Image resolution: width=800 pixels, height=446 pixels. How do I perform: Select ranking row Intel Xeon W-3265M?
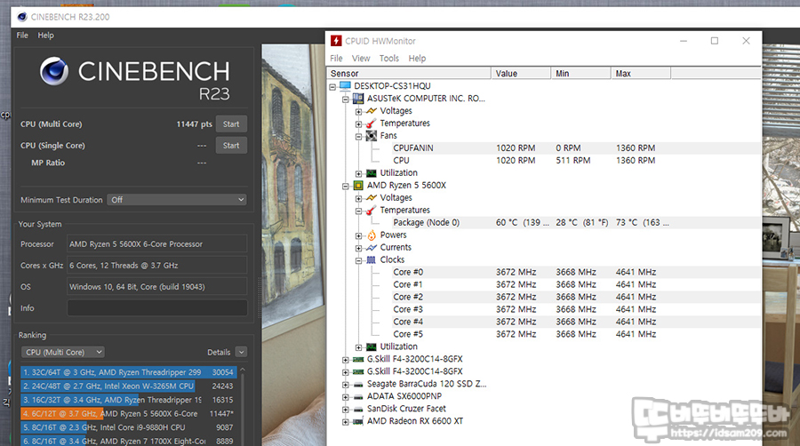129,386
